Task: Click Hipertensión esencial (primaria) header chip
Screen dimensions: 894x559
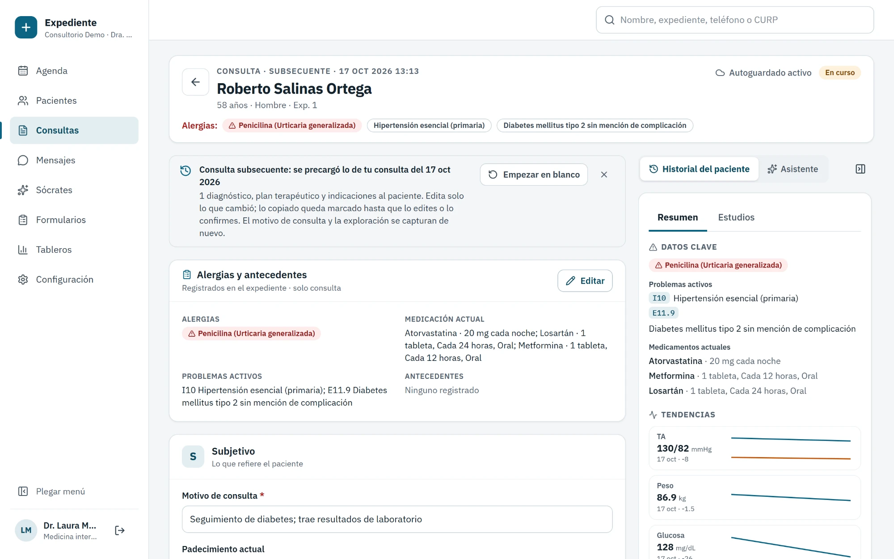Action: click(x=429, y=126)
